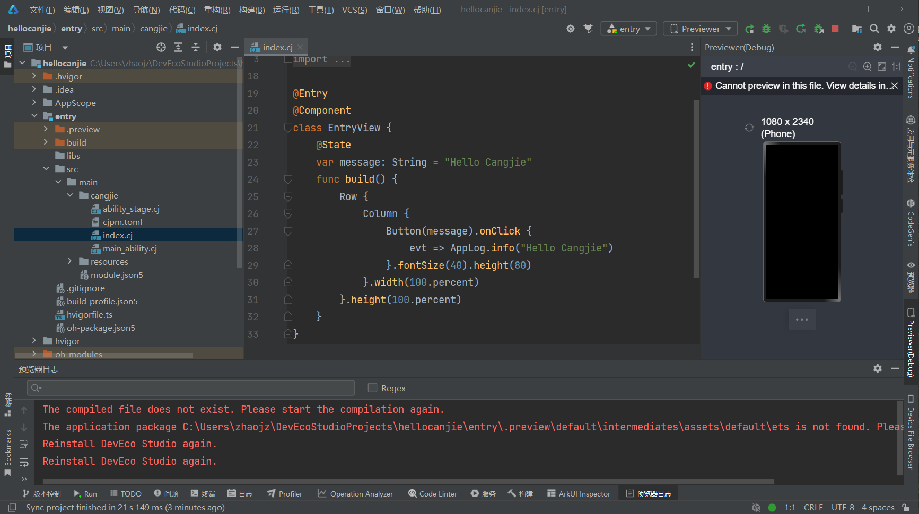Click the three-dots button under phone preview

click(x=802, y=319)
